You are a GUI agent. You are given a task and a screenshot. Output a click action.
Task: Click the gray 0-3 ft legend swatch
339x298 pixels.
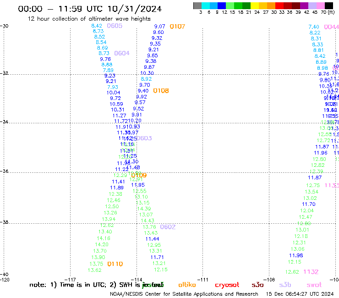pos(197,6)
